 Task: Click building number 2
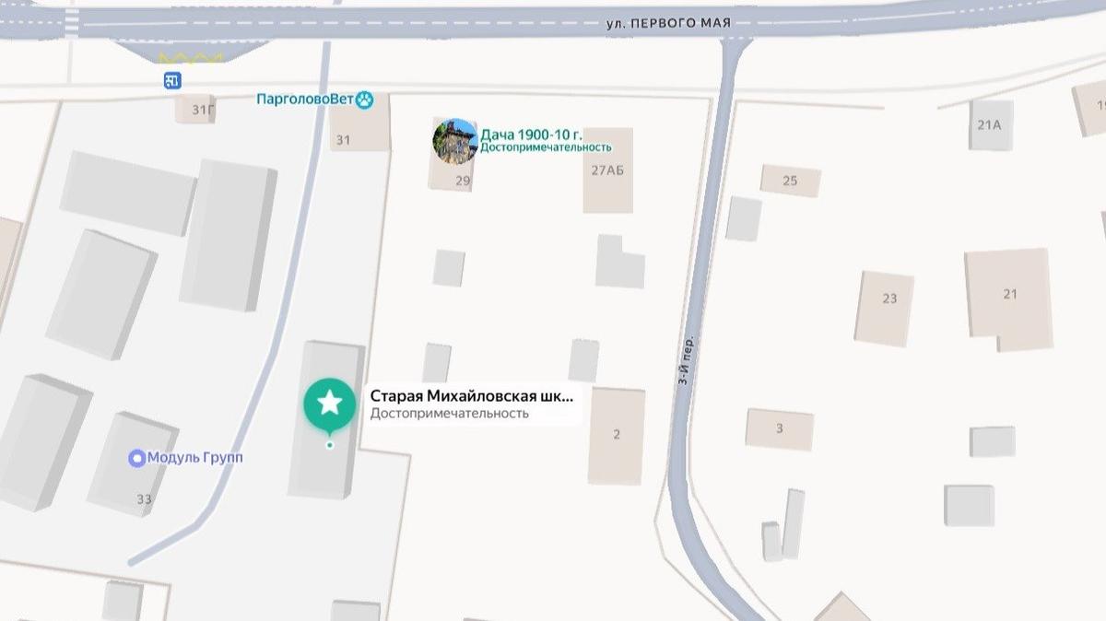tap(617, 435)
